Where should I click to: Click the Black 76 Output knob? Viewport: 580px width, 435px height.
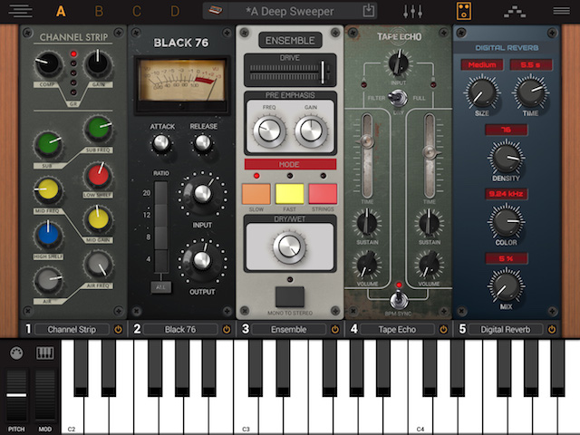[x=202, y=260]
